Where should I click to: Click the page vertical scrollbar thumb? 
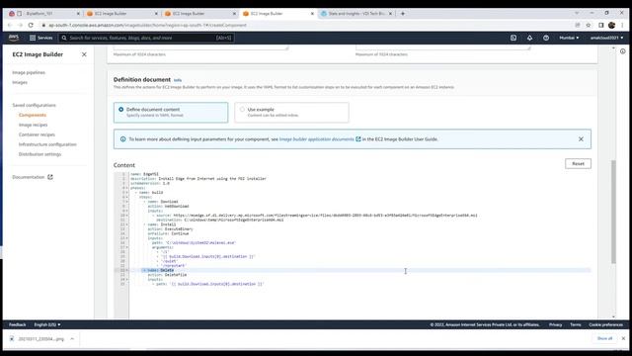pos(613,212)
